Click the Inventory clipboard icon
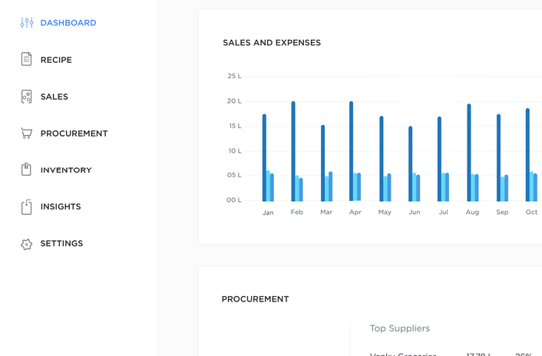The width and height of the screenshot is (542, 356). 27,170
